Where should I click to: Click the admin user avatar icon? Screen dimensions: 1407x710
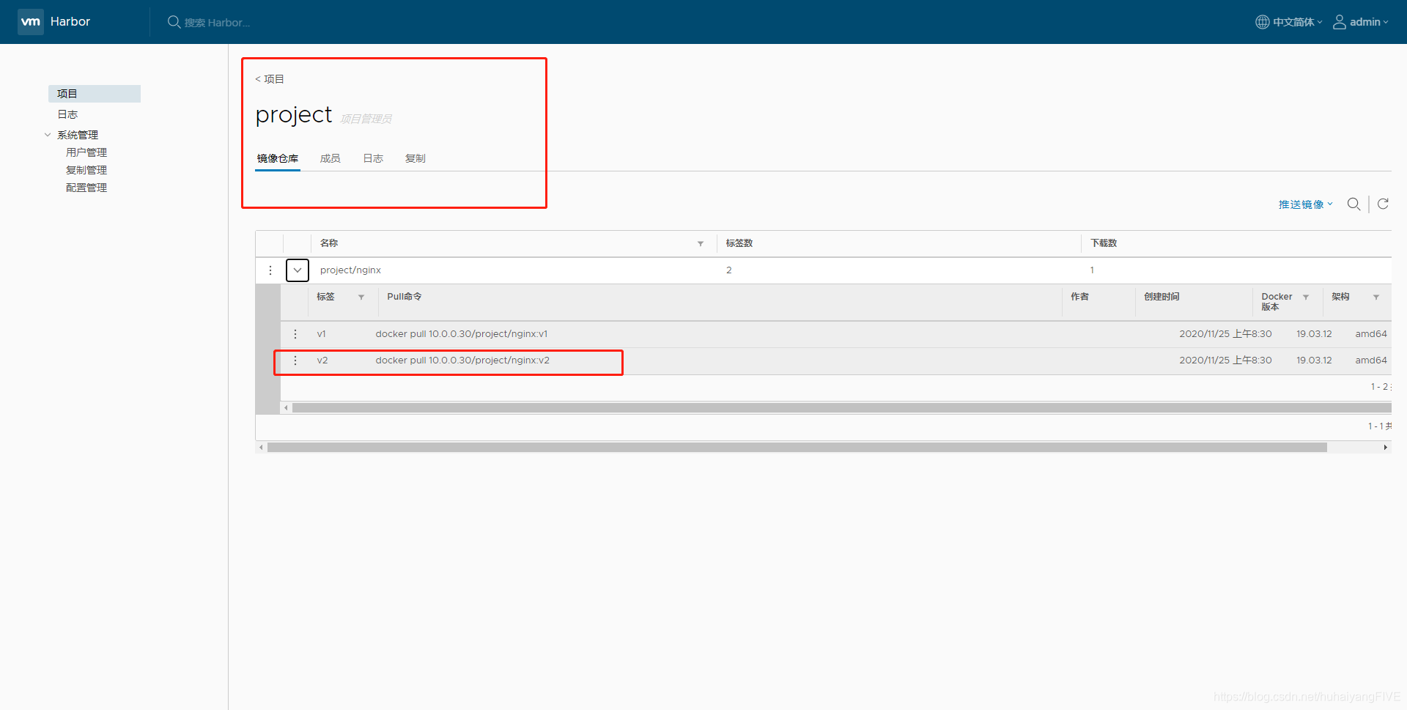[x=1339, y=22]
